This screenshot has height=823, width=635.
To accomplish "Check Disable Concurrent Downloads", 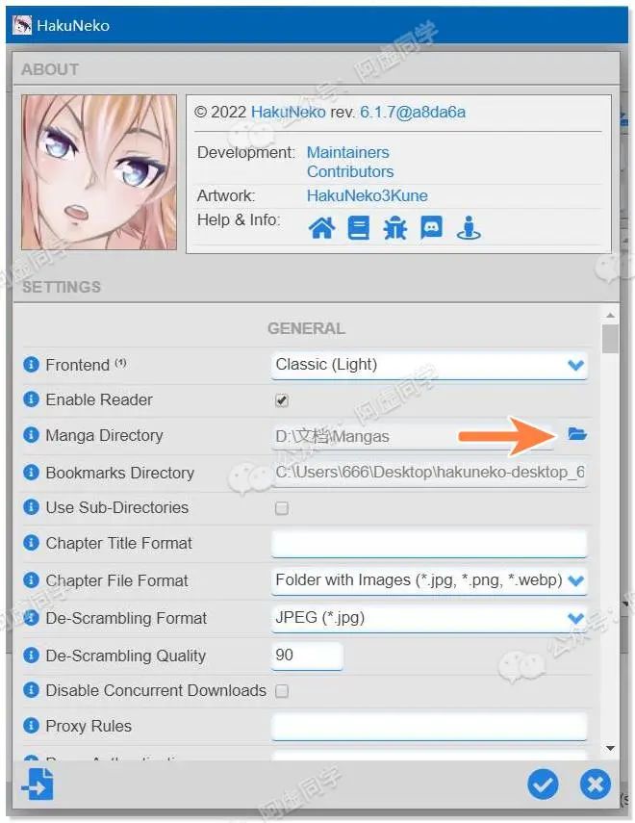I will point(282,691).
